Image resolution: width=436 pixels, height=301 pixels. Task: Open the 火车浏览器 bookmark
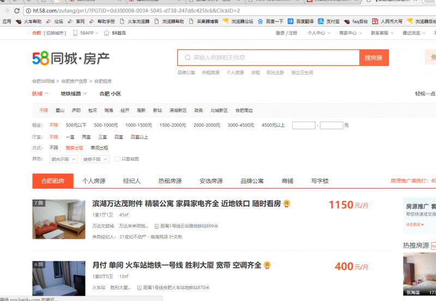coord(135,21)
